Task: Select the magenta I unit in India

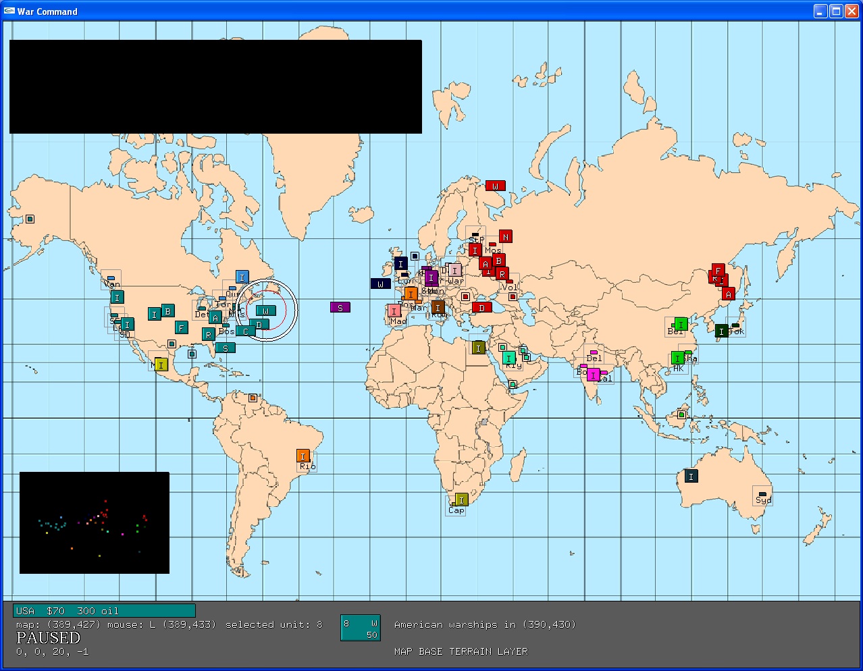Action: [x=593, y=374]
